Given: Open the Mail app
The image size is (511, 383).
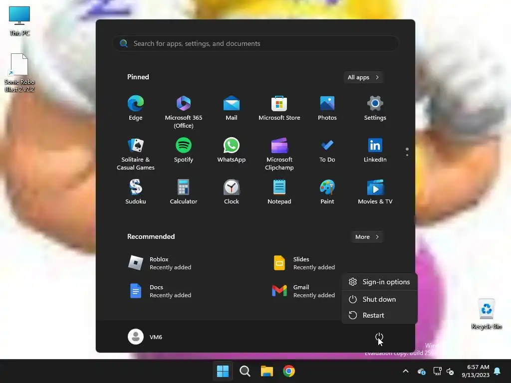Looking at the screenshot, I should [x=232, y=108].
